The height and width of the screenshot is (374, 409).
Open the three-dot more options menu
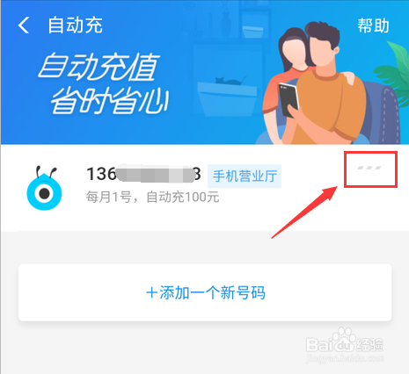point(369,168)
